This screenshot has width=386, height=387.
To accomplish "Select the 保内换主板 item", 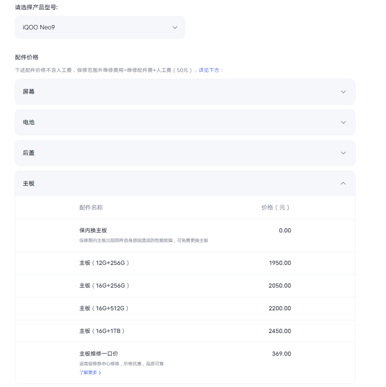I will 93,230.
